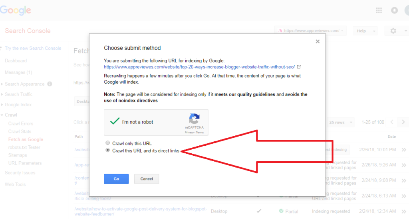409x219 pixels.
Task: Click the Search Appearance info icon
Action: pos(50,84)
